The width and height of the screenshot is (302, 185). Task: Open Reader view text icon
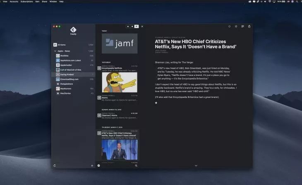pos(243,27)
